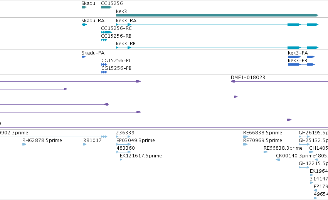Click the RH62878.5prime EST glyph
328x200 pixels.
24,144
